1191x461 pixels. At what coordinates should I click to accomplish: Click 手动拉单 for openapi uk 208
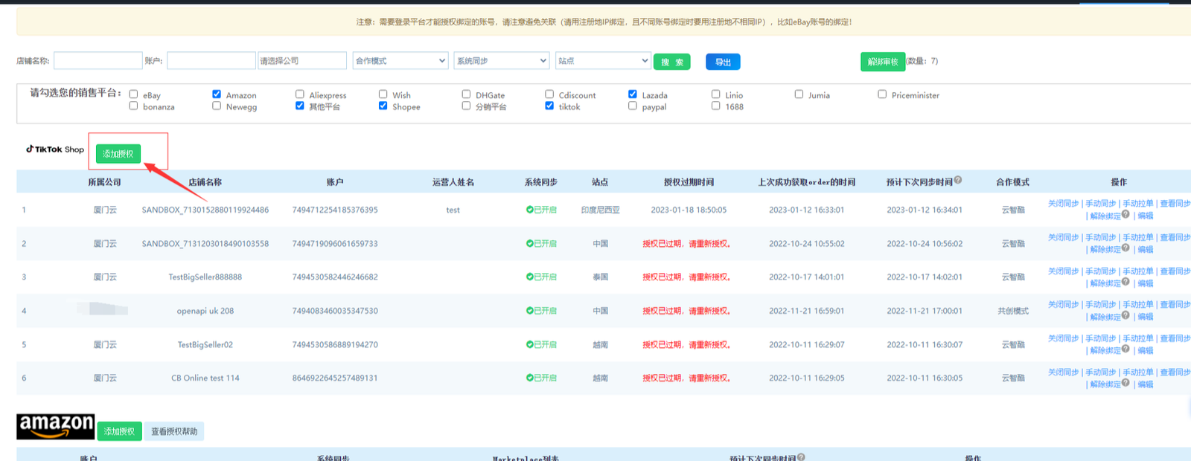coord(1138,305)
